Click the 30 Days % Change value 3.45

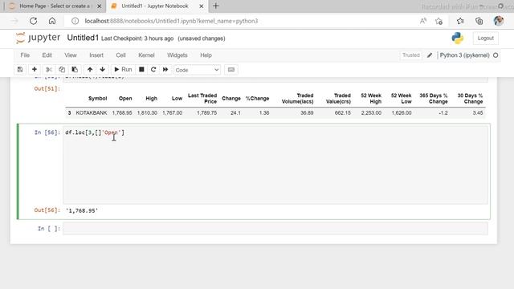click(x=478, y=112)
